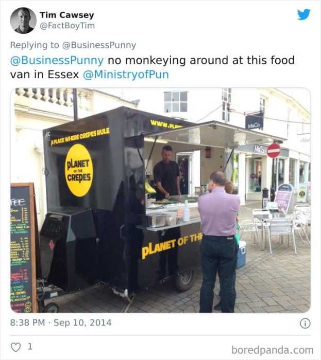
Task: Click @BusinessPunny in the Replying to line
Action: tap(99, 45)
